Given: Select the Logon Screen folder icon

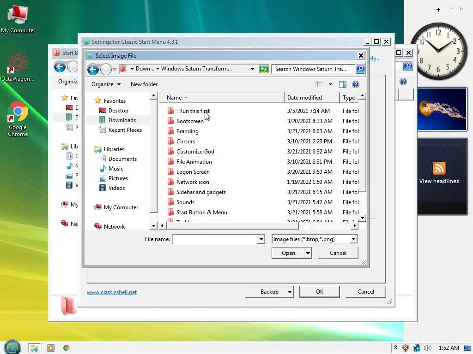Looking at the screenshot, I should click(x=170, y=171).
